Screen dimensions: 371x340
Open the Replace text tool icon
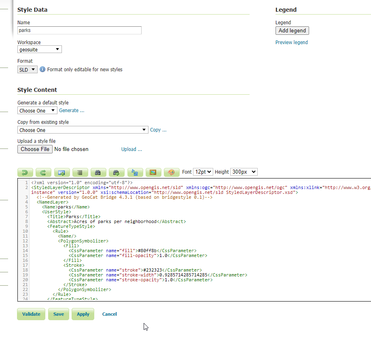(135, 172)
